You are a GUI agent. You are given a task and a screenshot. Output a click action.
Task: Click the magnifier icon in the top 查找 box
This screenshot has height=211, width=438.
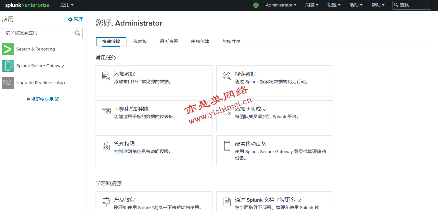(x=396, y=5)
